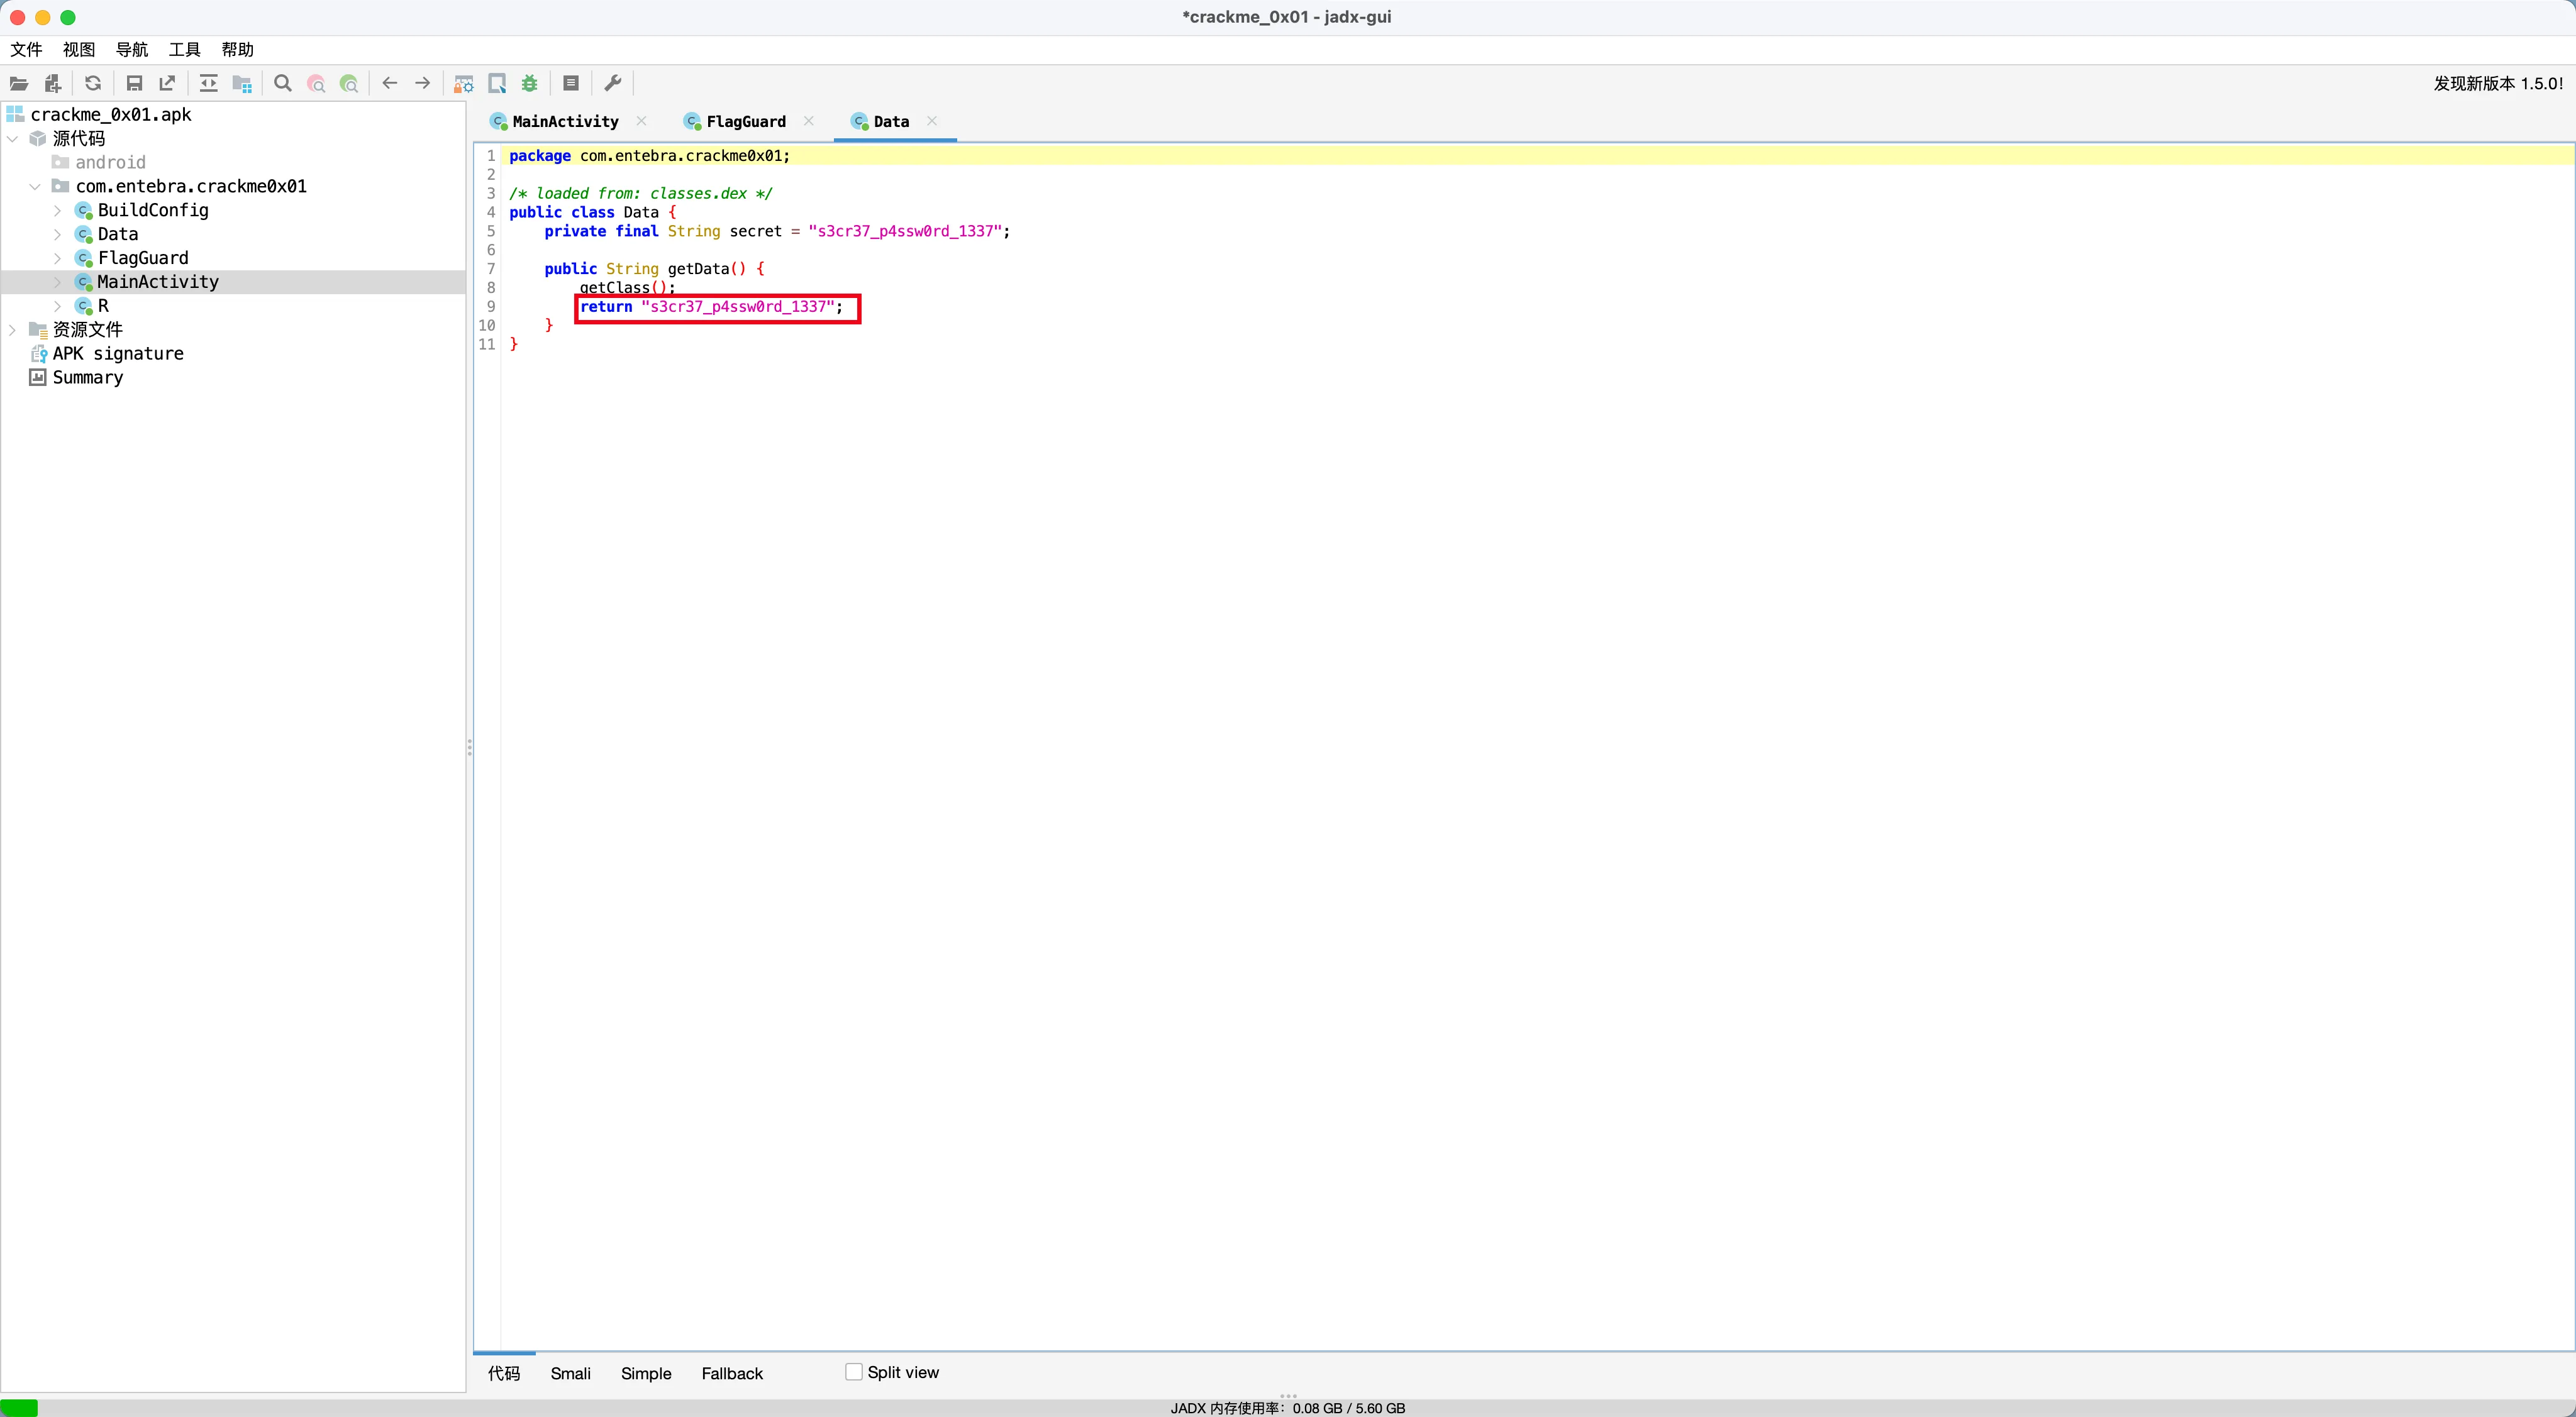Open Summary in the tree
The height and width of the screenshot is (1417, 2576).
(x=87, y=378)
